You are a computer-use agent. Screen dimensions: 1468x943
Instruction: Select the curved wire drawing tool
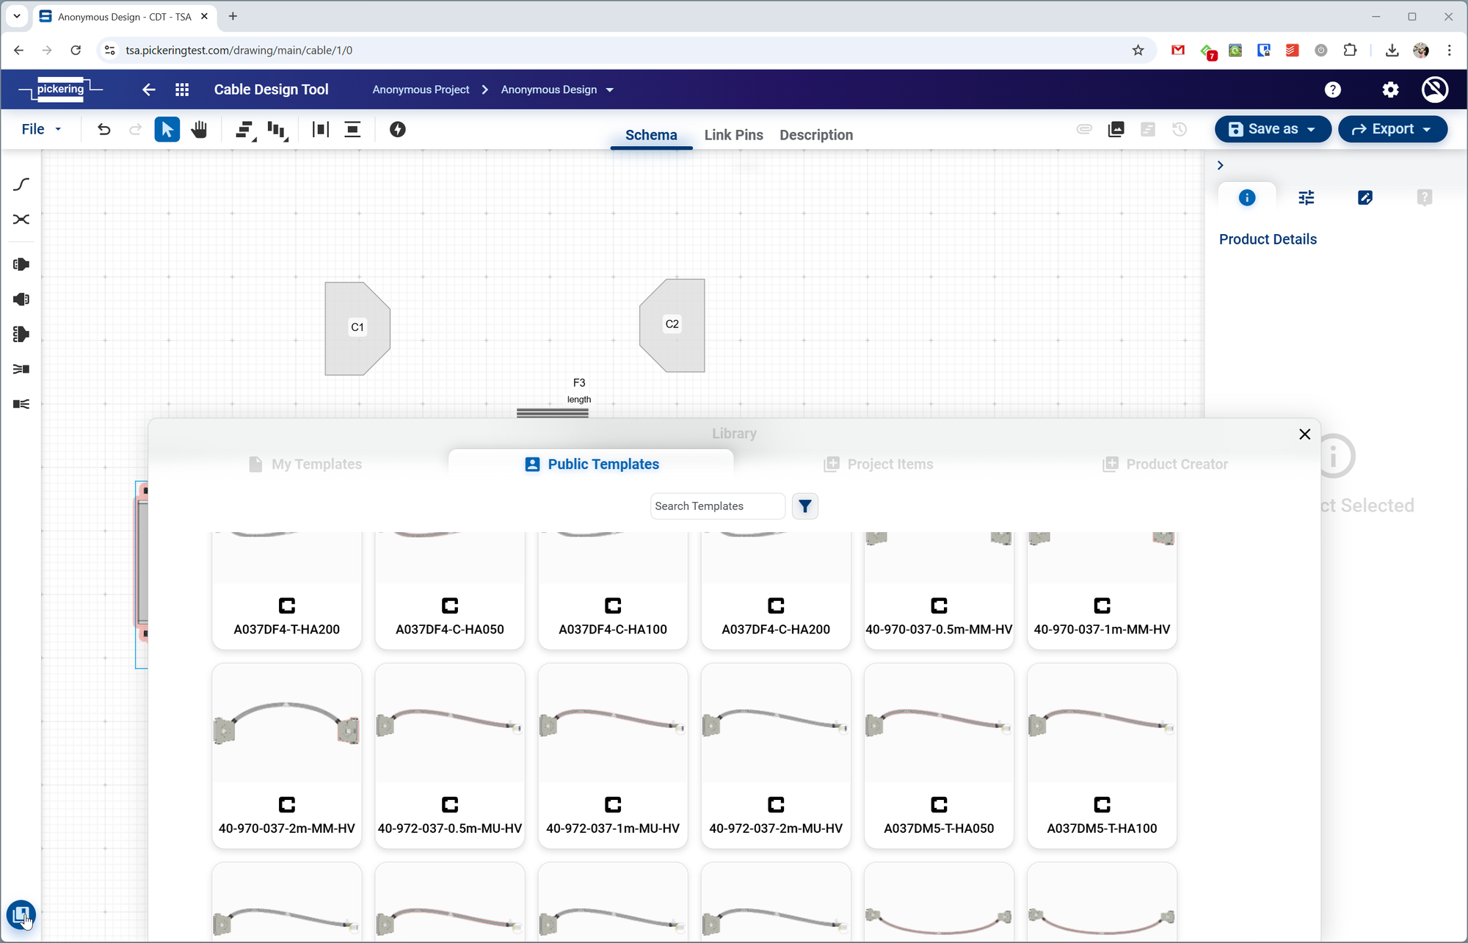(x=21, y=184)
